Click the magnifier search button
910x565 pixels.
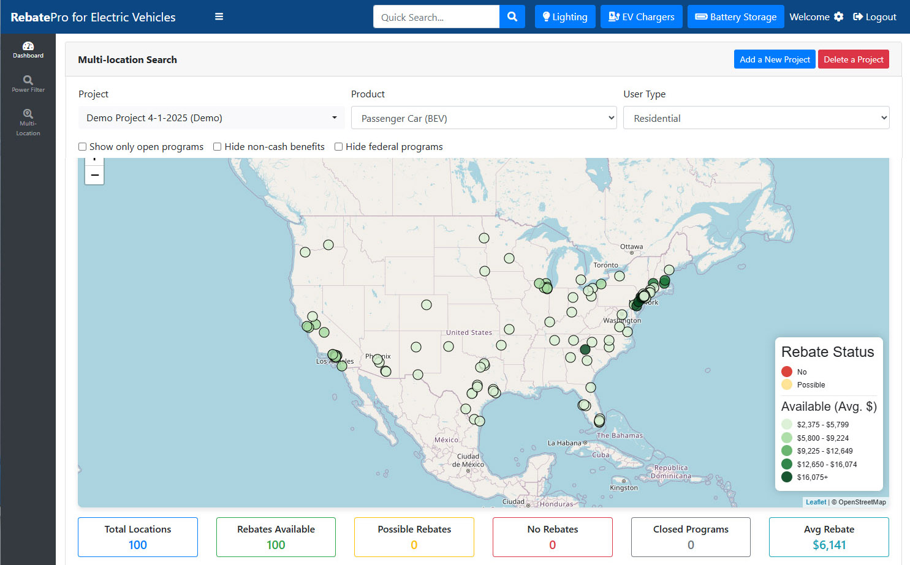pos(512,17)
